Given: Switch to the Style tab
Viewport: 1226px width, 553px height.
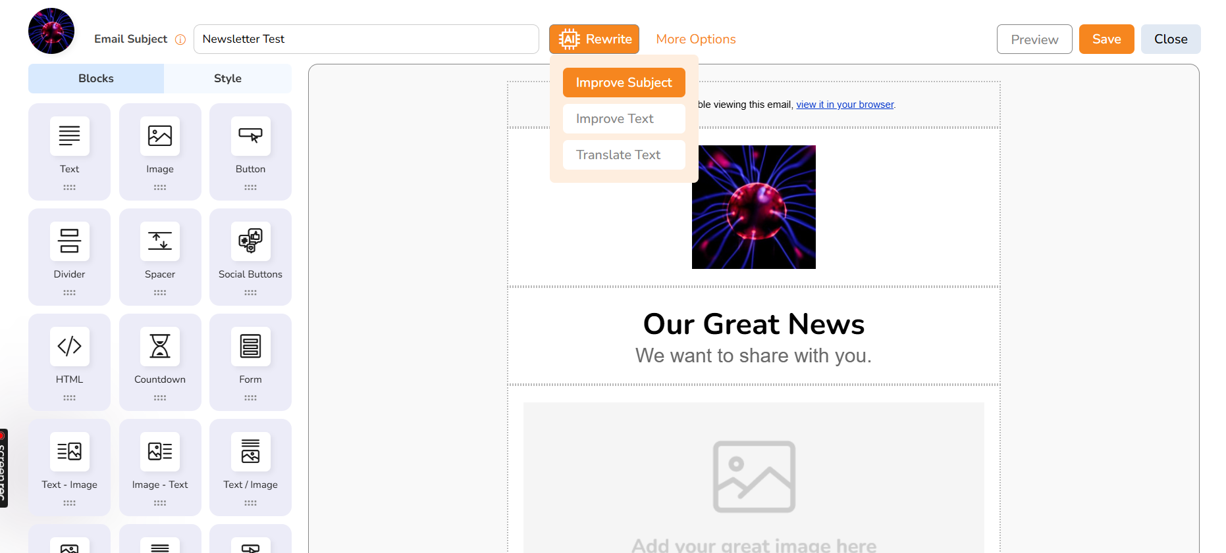Looking at the screenshot, I should (x=228, y=78).
